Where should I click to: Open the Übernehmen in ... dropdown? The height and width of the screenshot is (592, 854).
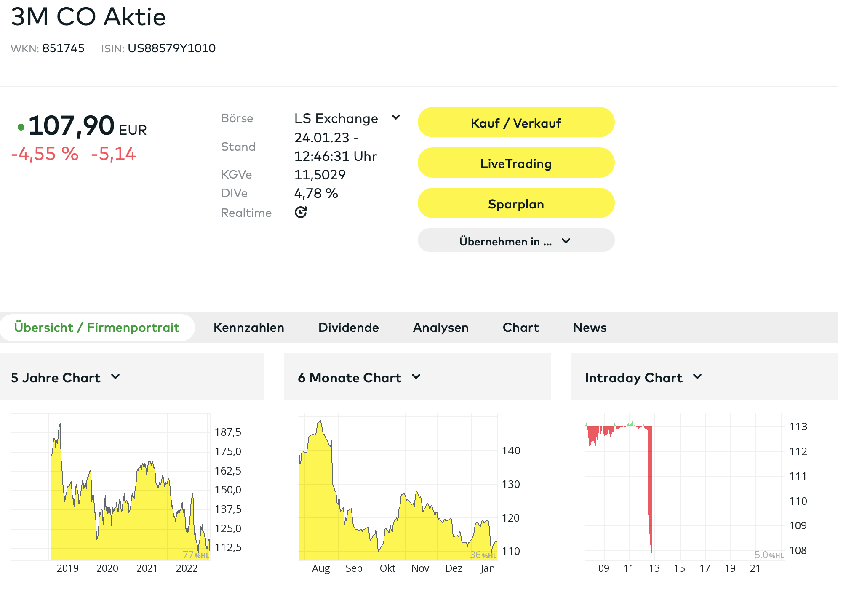pyautogui.click(x=515, y=241)
